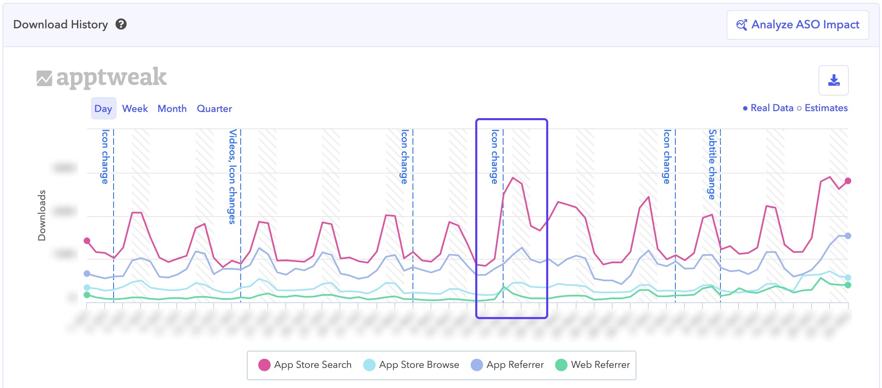Hide the App Referrer series via legend
This screenshot has width=882, height=388.
[515, 365]
